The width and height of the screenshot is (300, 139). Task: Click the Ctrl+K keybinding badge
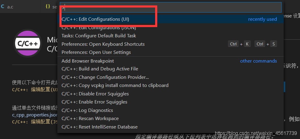click(x=239, y=44)
